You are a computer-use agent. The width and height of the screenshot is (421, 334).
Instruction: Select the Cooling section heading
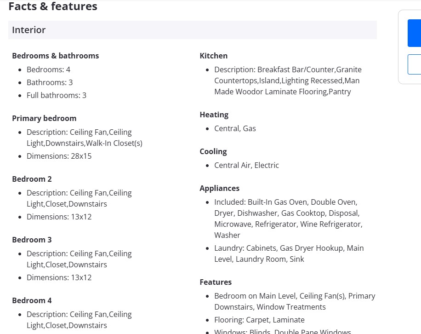(213, 151)
